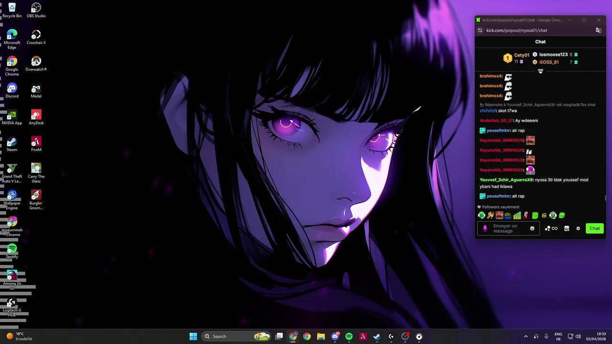Screen dimensions: 612x344
Task: Open GOSS_81 in the leaderboard
Action: click(x=549, y=62)
